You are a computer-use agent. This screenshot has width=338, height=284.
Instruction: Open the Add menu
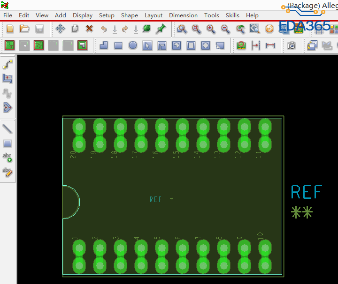pyautogui.click(x=61, y=15)
